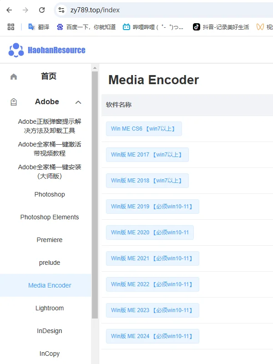Select Photoshop in the sidebar
Screen dimensions: 273x364
click(x=50, y=194)
